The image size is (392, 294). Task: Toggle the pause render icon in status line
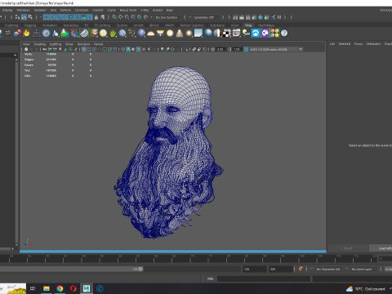pos(279,17)
